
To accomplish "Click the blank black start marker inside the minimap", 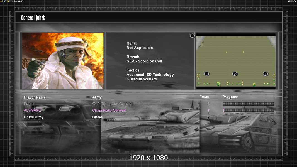I will coord(206,74).
